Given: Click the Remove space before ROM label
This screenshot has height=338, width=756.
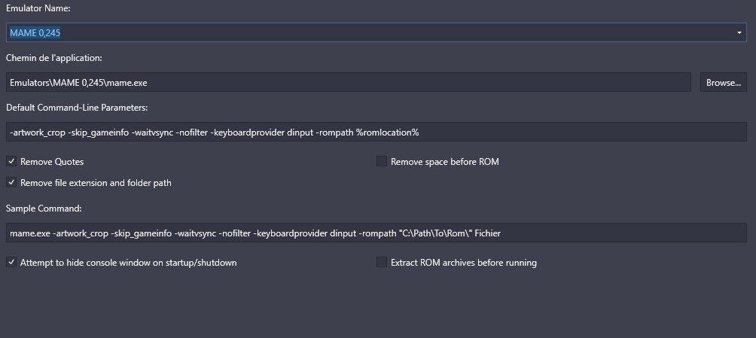Looking at the screenshot, I should tap(444, 162).
